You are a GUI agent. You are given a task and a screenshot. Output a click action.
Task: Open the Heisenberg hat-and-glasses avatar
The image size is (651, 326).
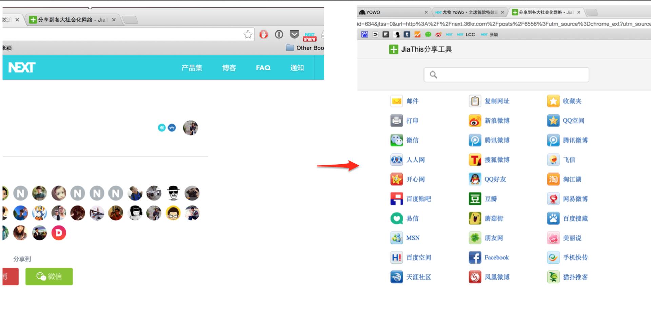click(174, 193)
